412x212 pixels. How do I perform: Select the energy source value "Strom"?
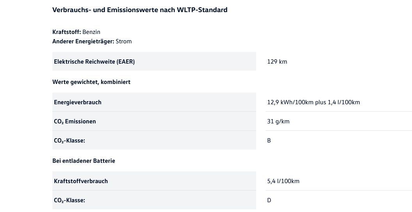[124, 41]
